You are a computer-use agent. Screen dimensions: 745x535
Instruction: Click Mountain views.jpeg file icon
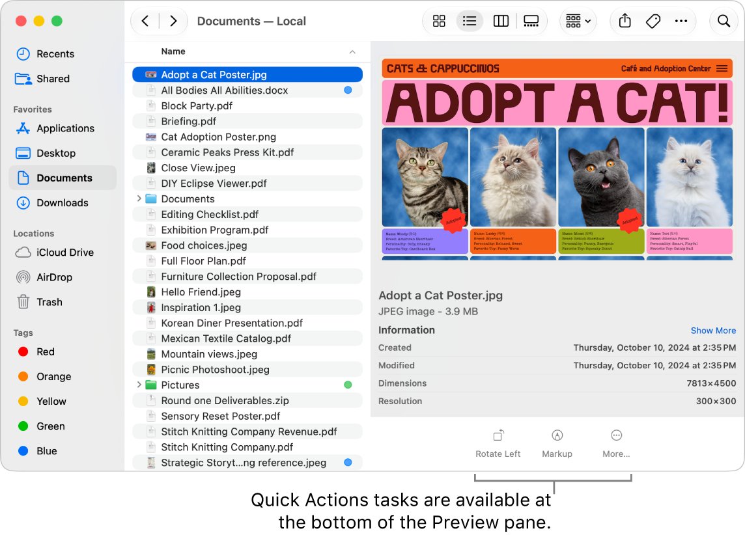click(150, 353)
